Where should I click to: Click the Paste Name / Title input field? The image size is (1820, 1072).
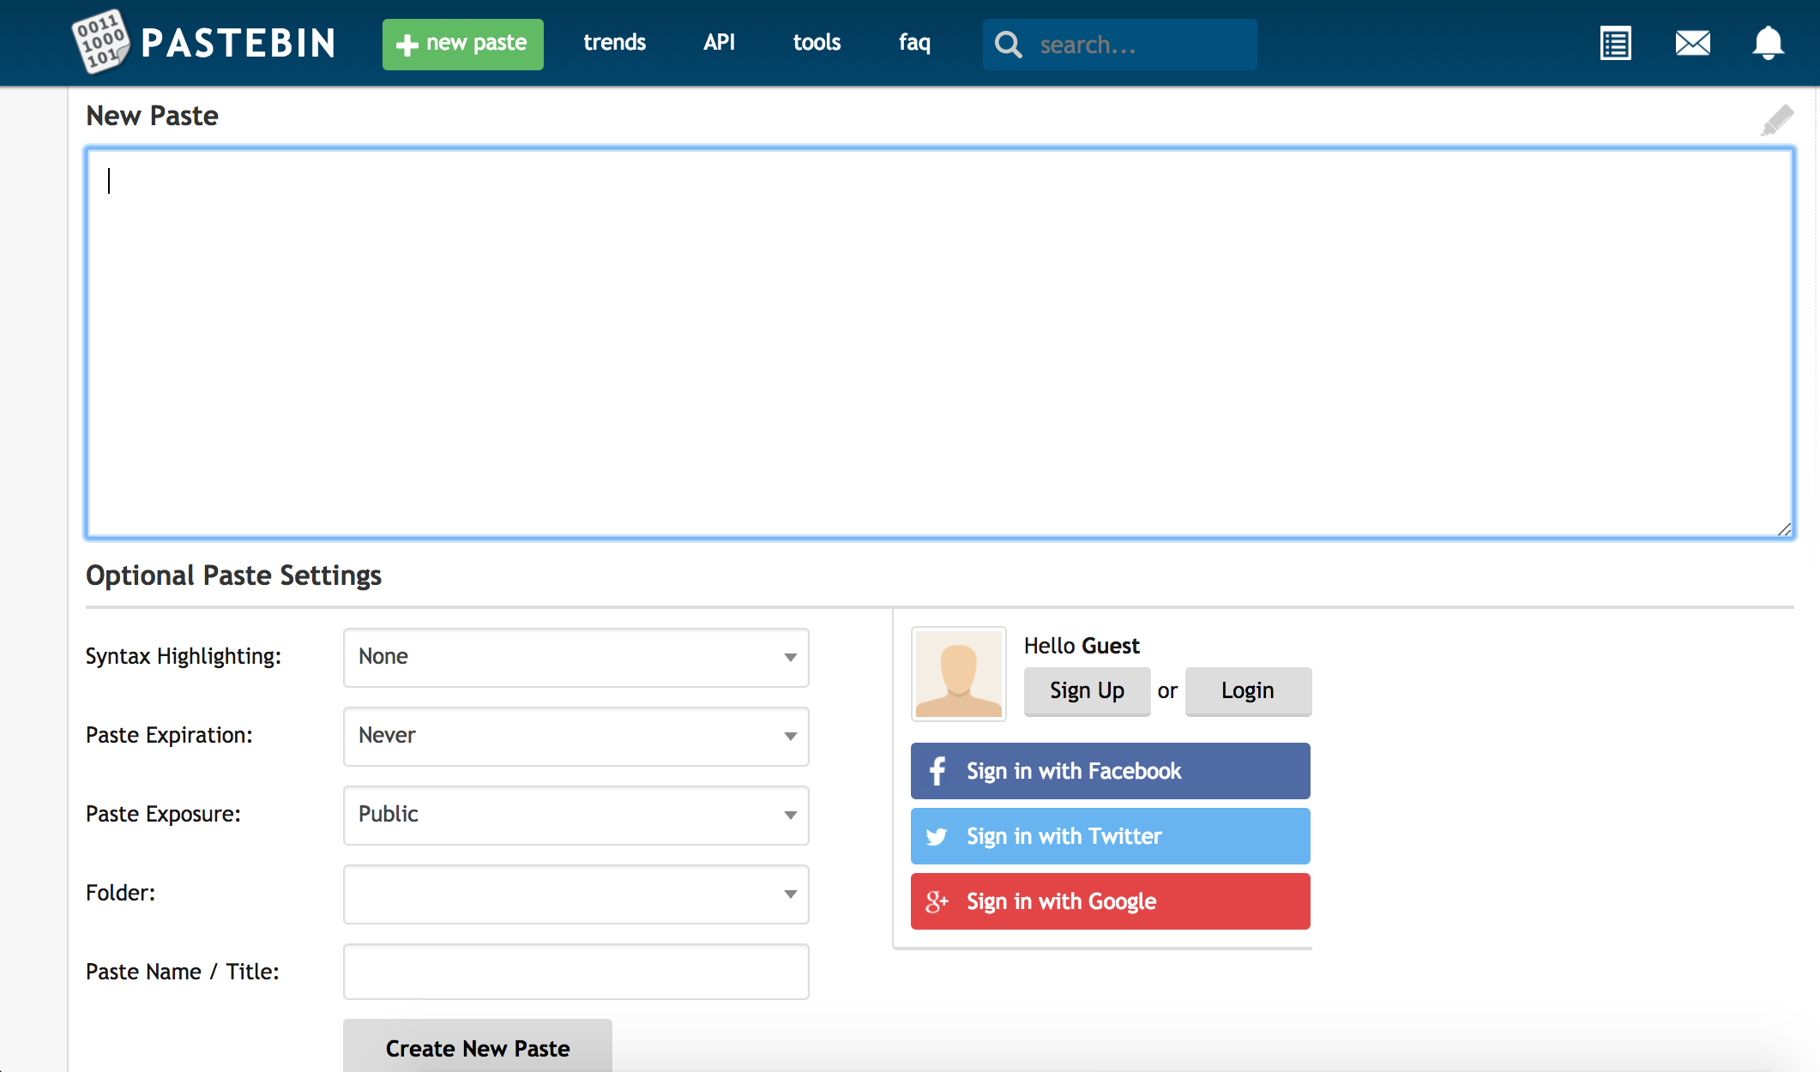click(576, 973)
